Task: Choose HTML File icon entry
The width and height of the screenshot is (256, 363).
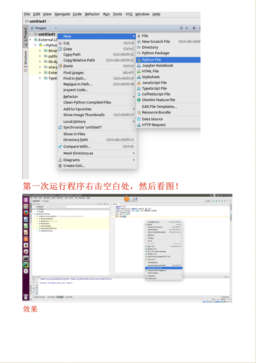Action: (139, 71)
